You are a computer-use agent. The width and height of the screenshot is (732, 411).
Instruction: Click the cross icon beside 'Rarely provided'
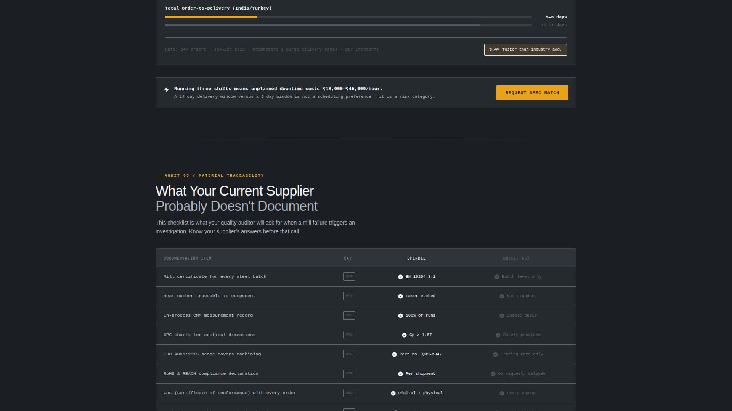tap(498, 335)
